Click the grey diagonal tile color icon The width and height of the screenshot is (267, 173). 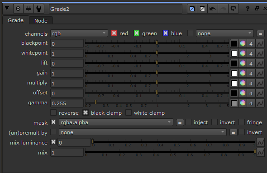coord(202,9)
